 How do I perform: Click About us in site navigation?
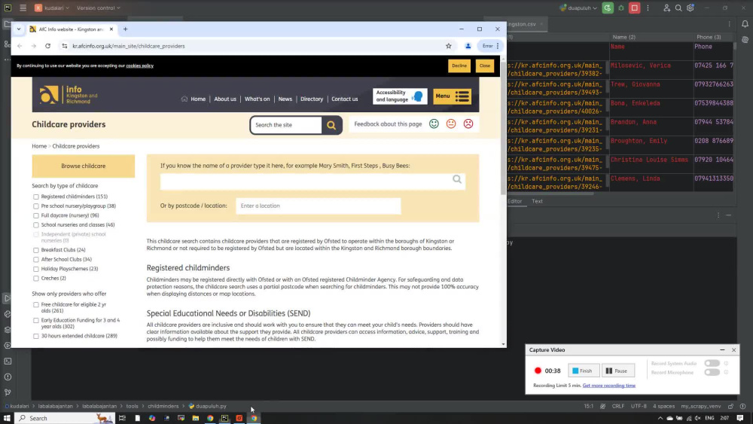coord(225,99)
